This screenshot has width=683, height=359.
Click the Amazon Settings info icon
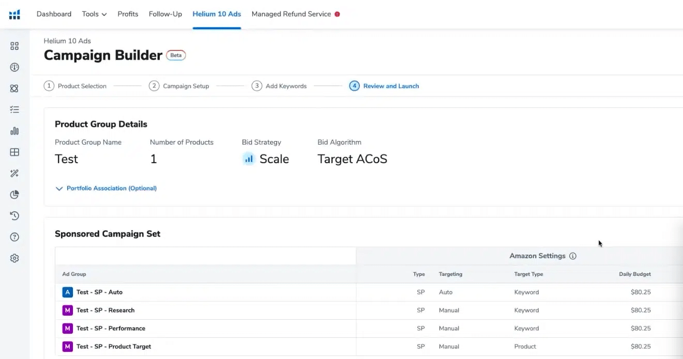click(573, 256)
